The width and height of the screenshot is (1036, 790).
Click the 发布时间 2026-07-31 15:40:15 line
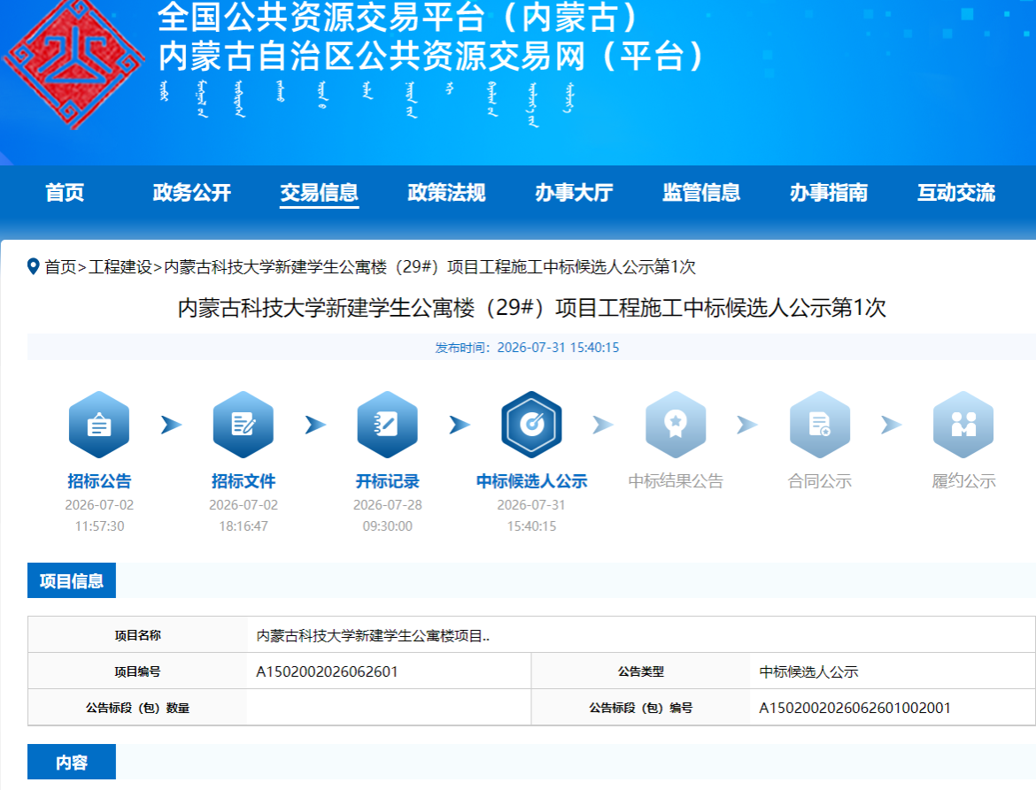coord(527,347)
